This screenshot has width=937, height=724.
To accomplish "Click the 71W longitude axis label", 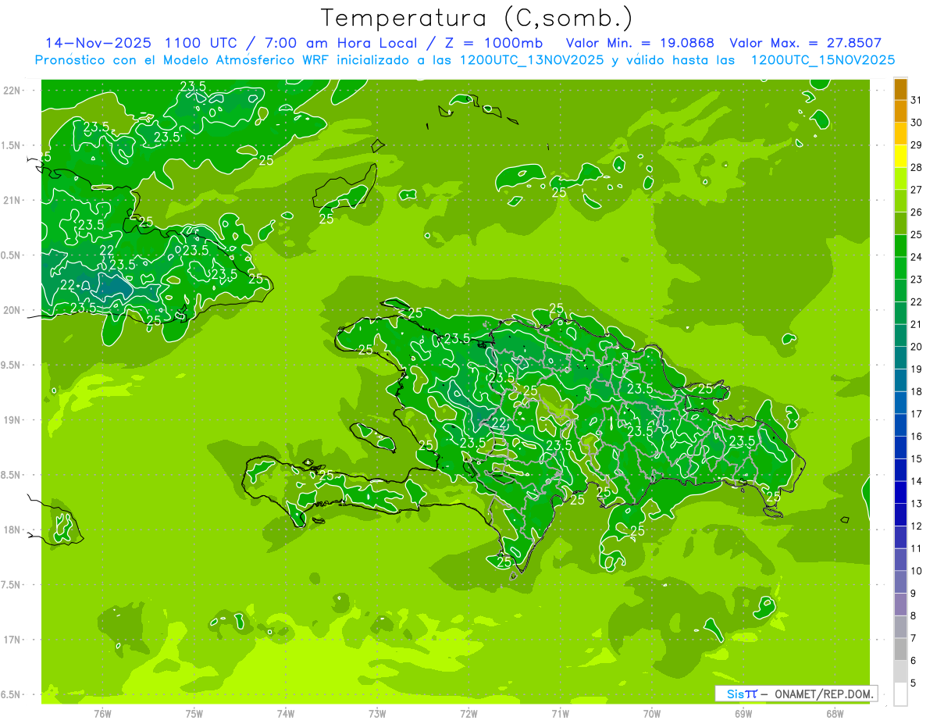I will 560,714.
